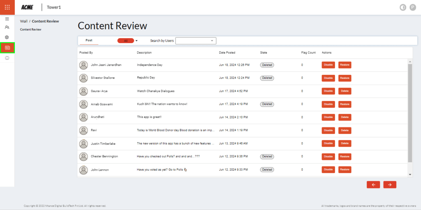Click the hamburger menu icon in sidebar
Viewport: 421px width, 210px height.
point(7,19)
